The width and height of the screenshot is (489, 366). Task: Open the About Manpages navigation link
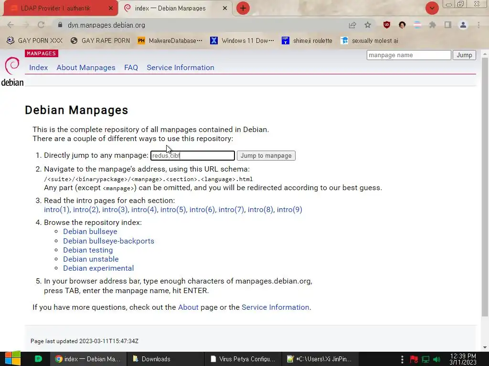pos(86,68)
